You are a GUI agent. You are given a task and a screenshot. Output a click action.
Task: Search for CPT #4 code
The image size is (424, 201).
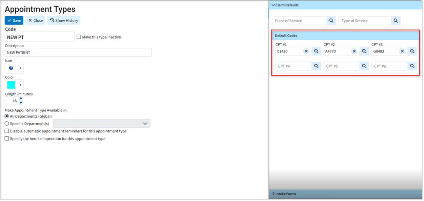(316, 66)
